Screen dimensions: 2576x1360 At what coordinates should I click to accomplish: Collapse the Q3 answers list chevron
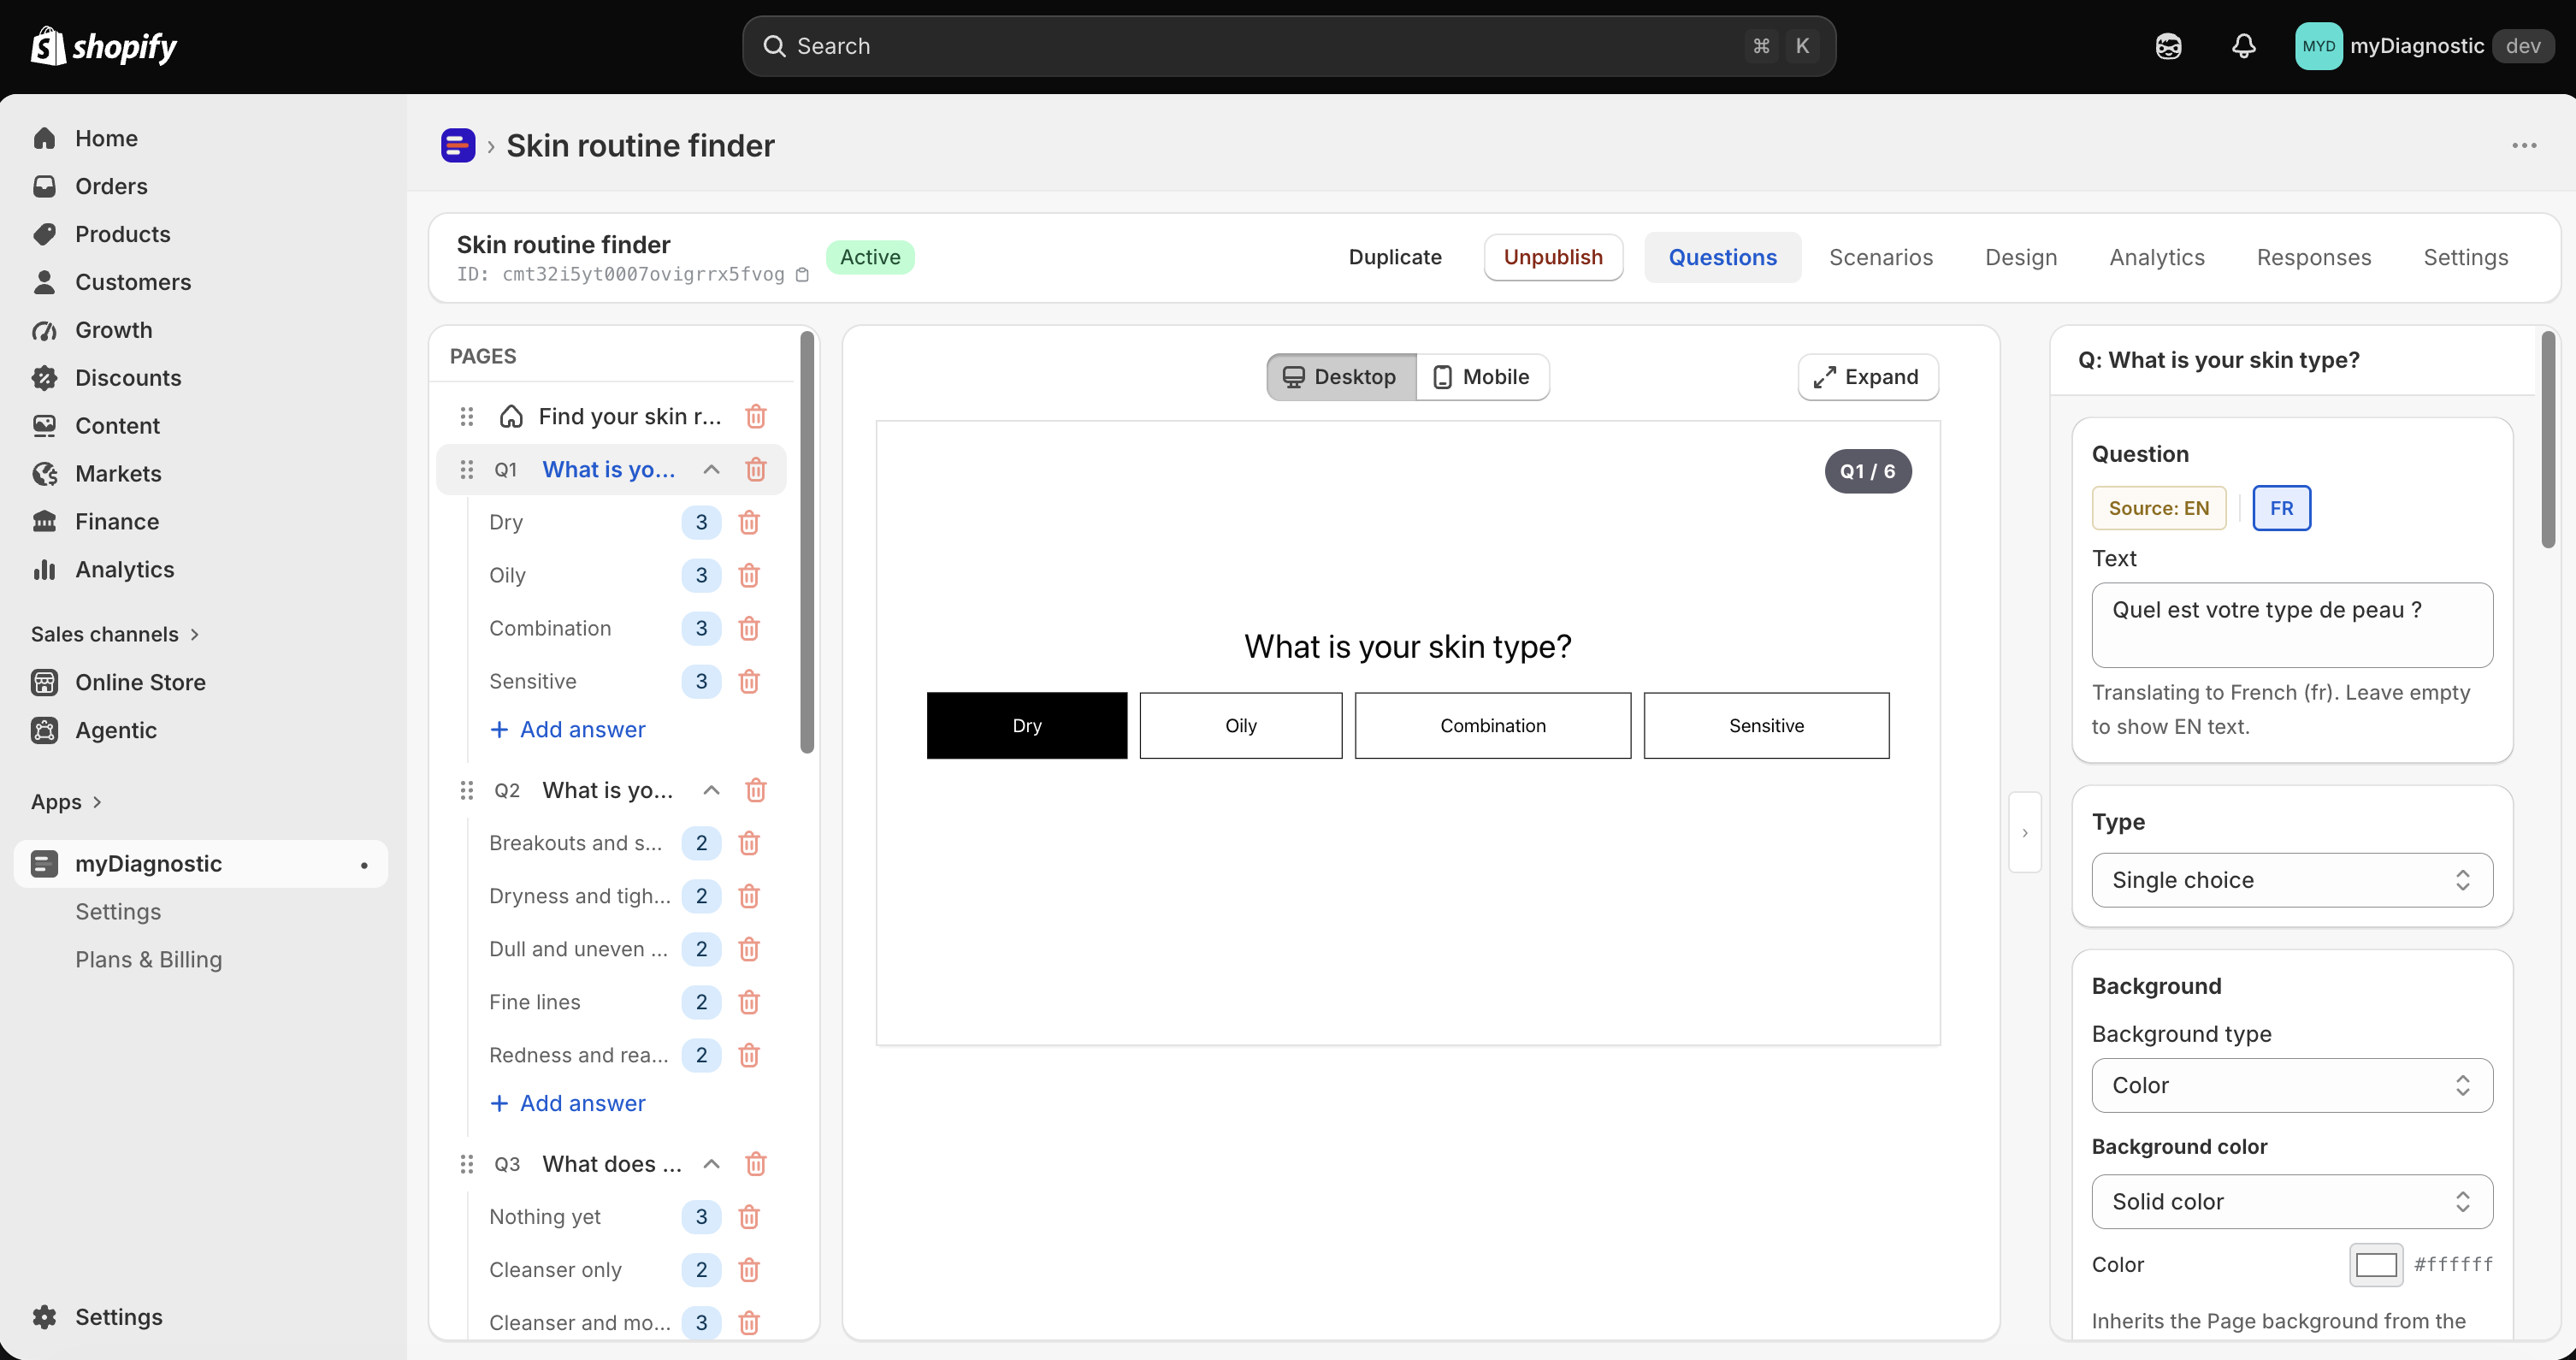click(711, 1163)
